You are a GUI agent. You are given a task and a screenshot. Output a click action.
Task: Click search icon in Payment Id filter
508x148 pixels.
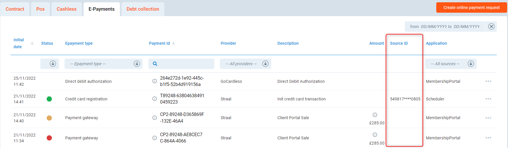point(155,64)
